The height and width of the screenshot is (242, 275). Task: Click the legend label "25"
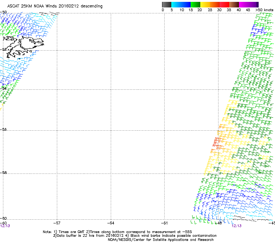[x=210, y=10]
